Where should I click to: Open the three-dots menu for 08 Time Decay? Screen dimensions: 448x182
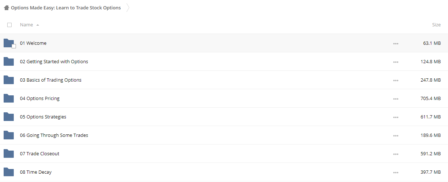tap(395, 173)
